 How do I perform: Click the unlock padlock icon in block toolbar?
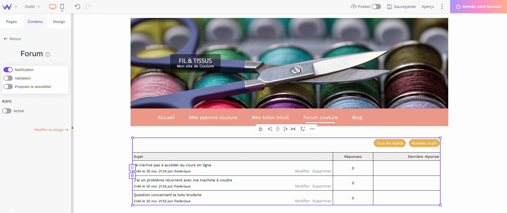[x=261, y=129]
